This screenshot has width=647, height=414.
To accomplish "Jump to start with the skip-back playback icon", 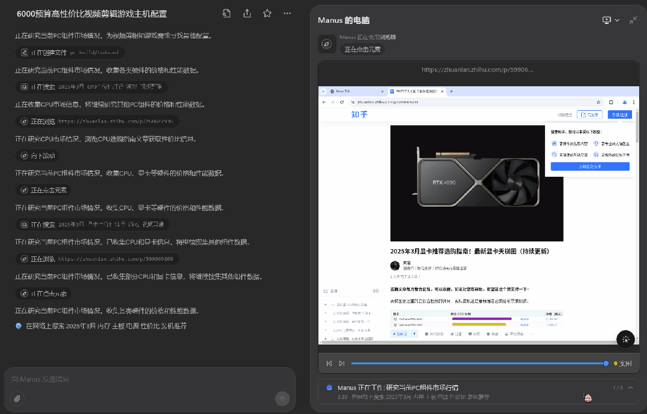I will (329, 363).
